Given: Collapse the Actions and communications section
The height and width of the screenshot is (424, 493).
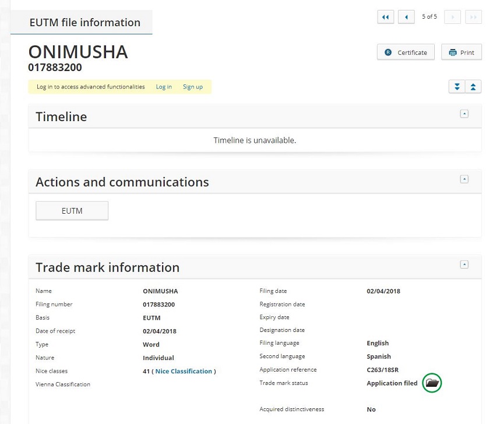Looking at the screenshot, I should 464,179.
